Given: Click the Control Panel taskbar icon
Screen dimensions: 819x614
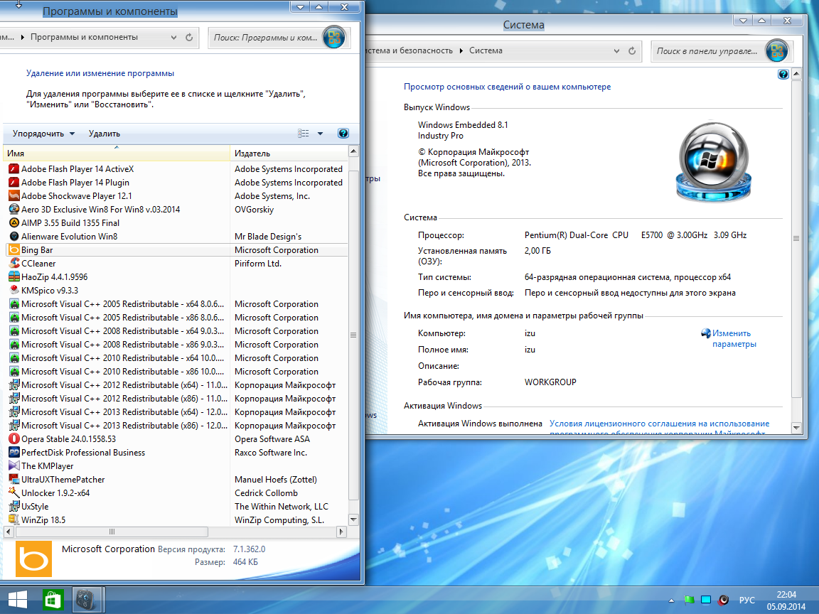Looking at the screenshot, I should coord(85,600).
